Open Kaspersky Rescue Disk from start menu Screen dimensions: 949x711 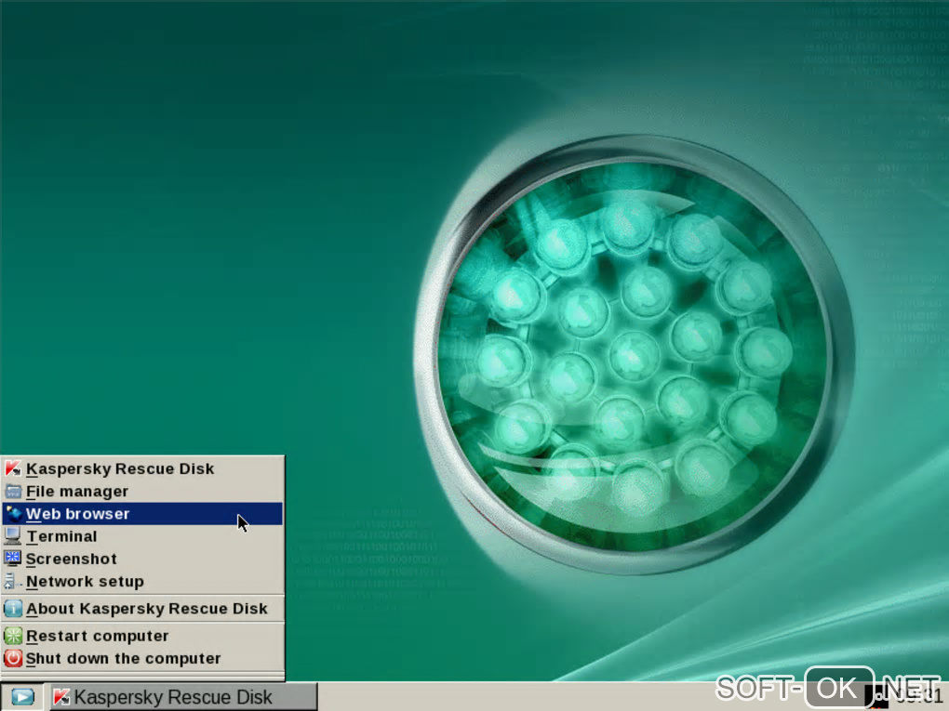pos(142,468)
